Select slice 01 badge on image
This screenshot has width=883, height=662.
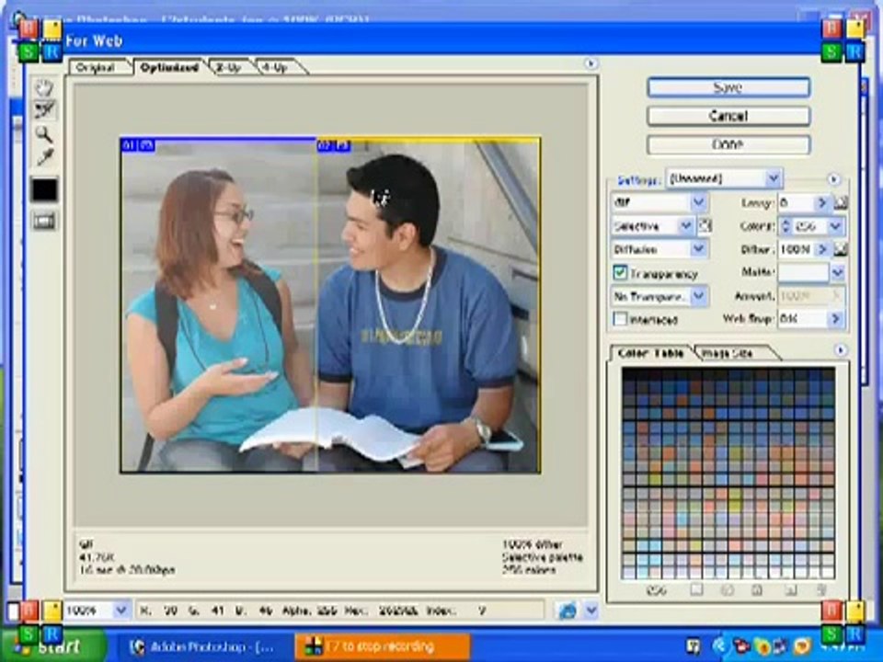[x=137, y=146]
